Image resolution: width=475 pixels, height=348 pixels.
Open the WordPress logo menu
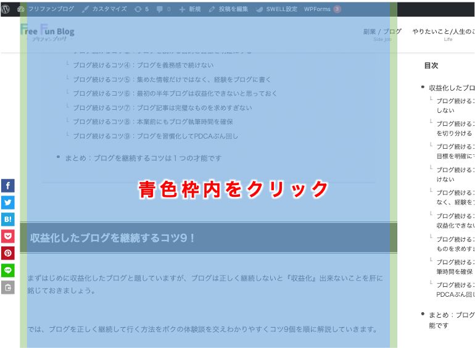[6, 9]
